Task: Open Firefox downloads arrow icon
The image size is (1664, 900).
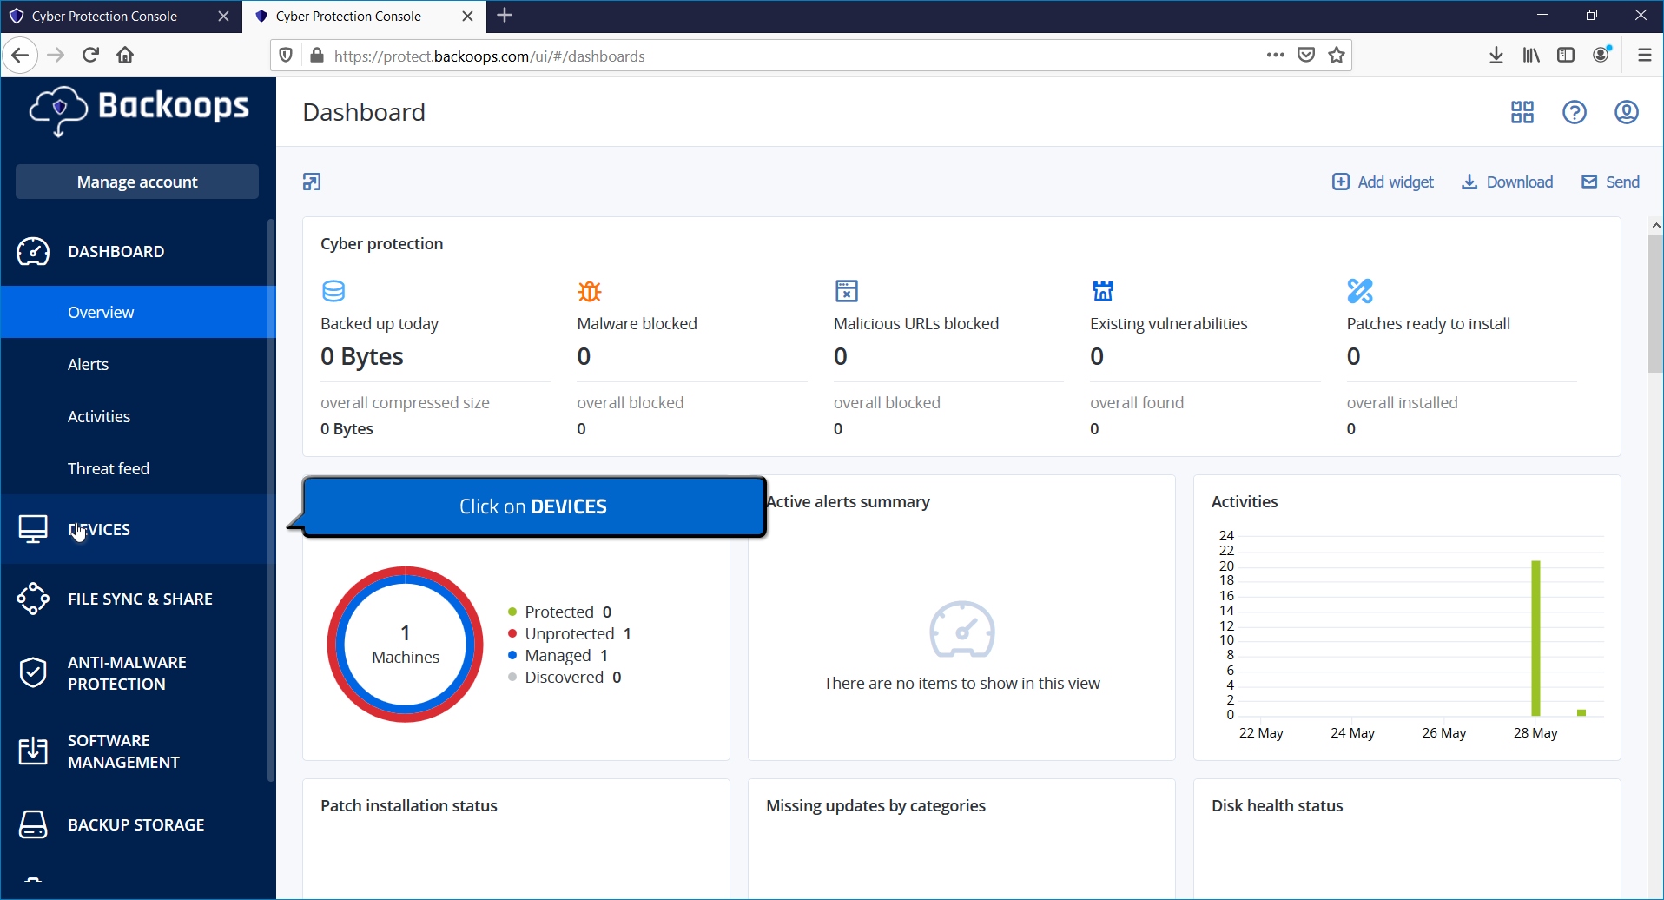Action: point(1496,56)
